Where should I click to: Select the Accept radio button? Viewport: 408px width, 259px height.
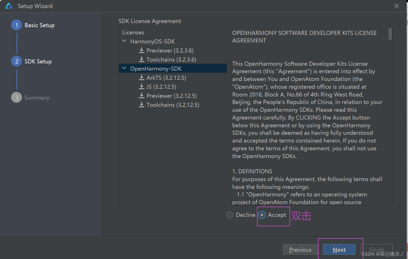pos(262,215)
